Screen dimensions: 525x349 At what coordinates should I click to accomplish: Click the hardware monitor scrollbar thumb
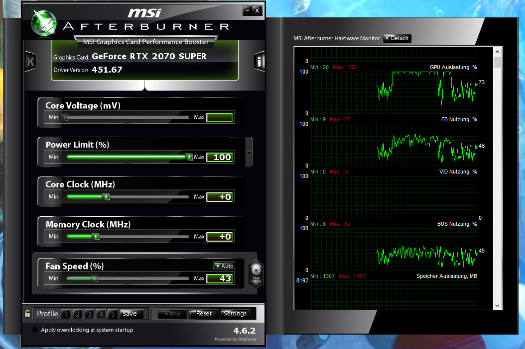coord(497,63)
